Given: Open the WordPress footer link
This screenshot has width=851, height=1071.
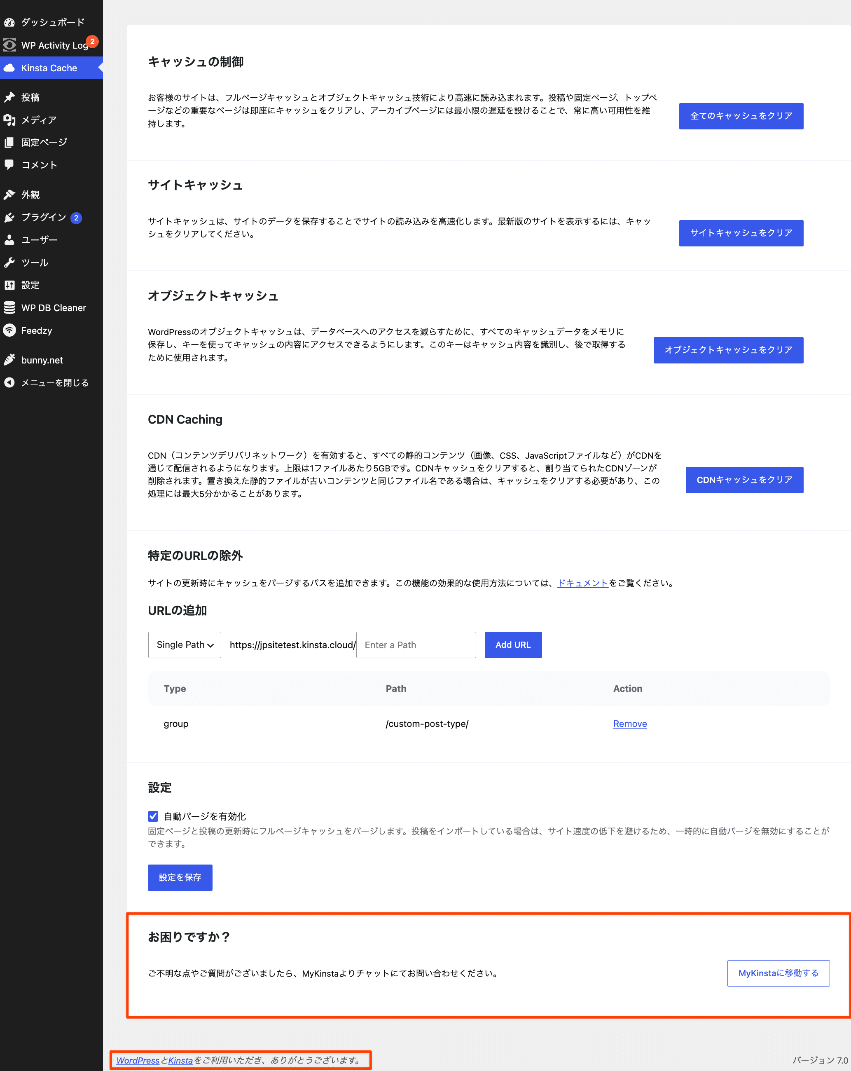Looking at the screenshot, I should click(x=138, y=1060).
